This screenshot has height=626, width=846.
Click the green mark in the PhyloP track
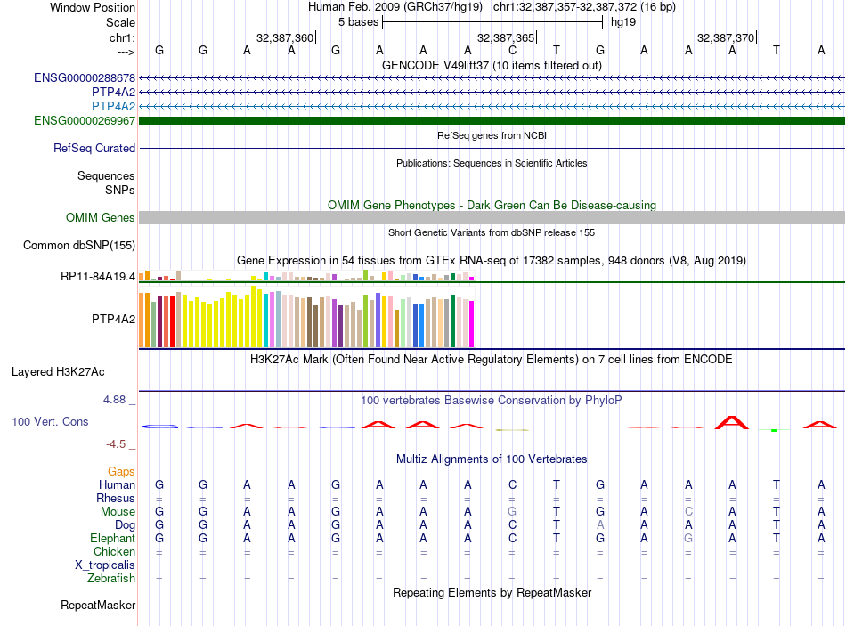tap(774, 430)
